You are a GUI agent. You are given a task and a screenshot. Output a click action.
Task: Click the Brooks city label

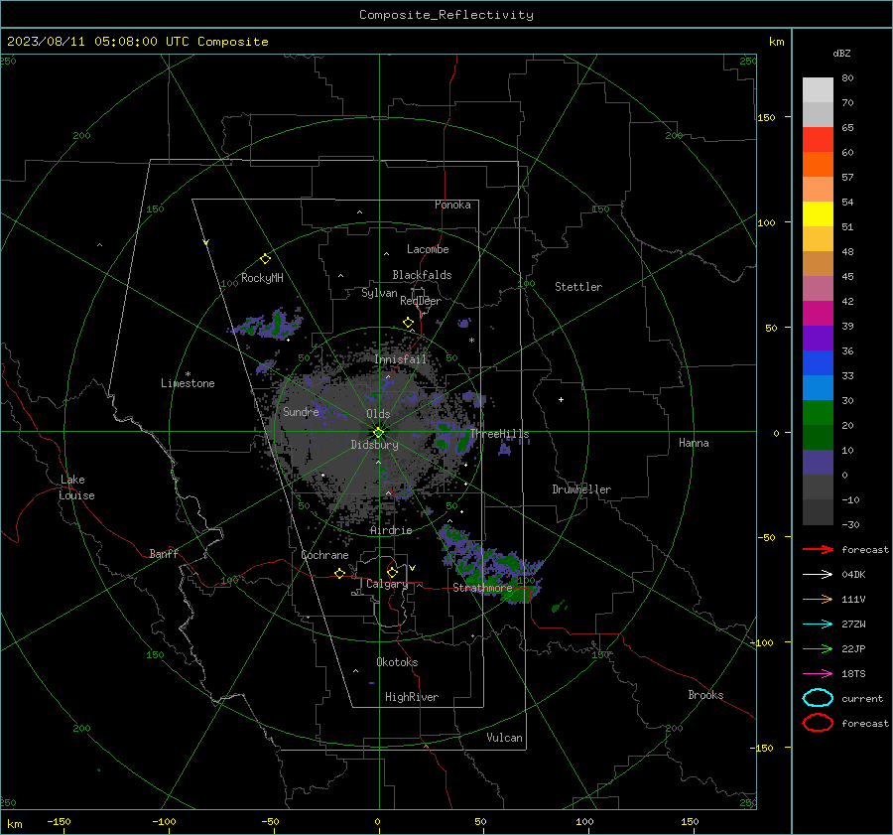pyautogui.click(x=705, y=695)
